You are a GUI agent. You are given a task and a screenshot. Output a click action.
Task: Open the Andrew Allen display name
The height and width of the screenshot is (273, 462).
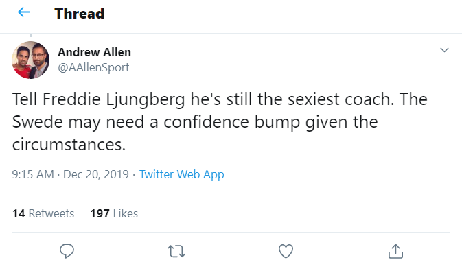tap(94, 52)
